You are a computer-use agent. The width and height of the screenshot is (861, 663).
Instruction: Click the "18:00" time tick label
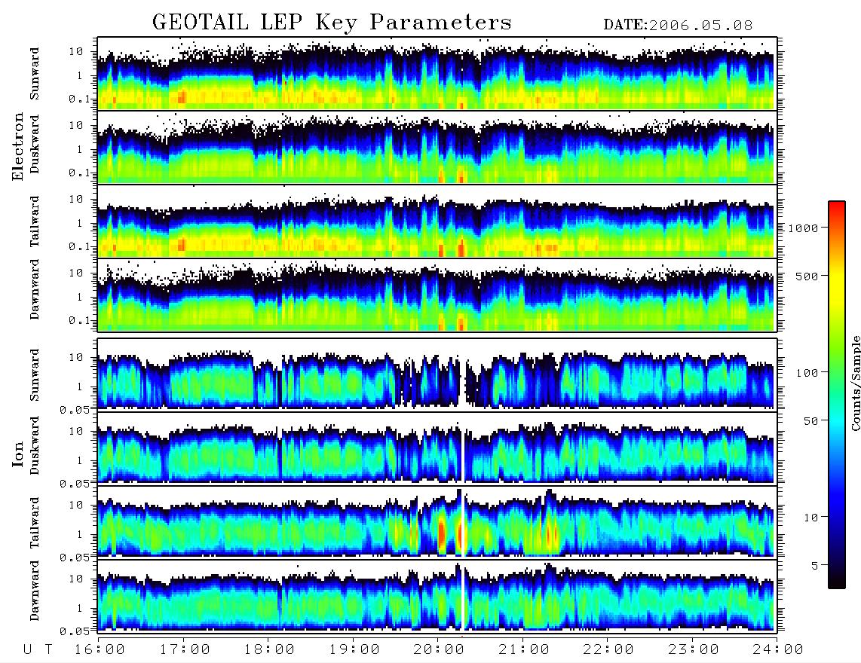point(269,650)
